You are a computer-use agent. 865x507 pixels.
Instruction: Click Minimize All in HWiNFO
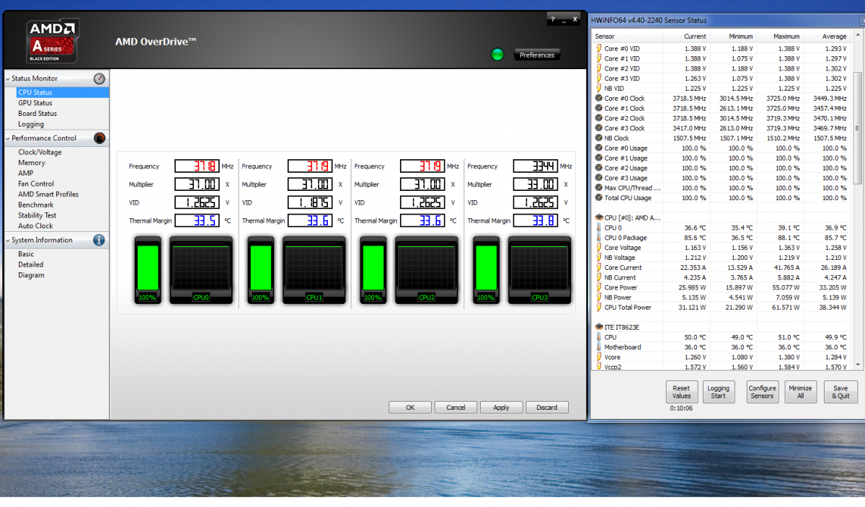pyautogui.click(x=800, y=392)
